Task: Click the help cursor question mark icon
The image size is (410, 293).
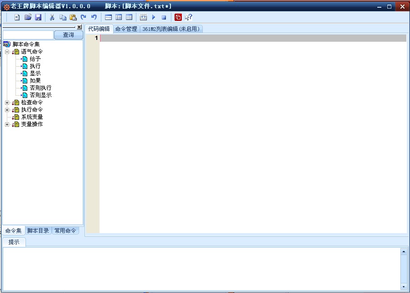Action: click(189, 17)
